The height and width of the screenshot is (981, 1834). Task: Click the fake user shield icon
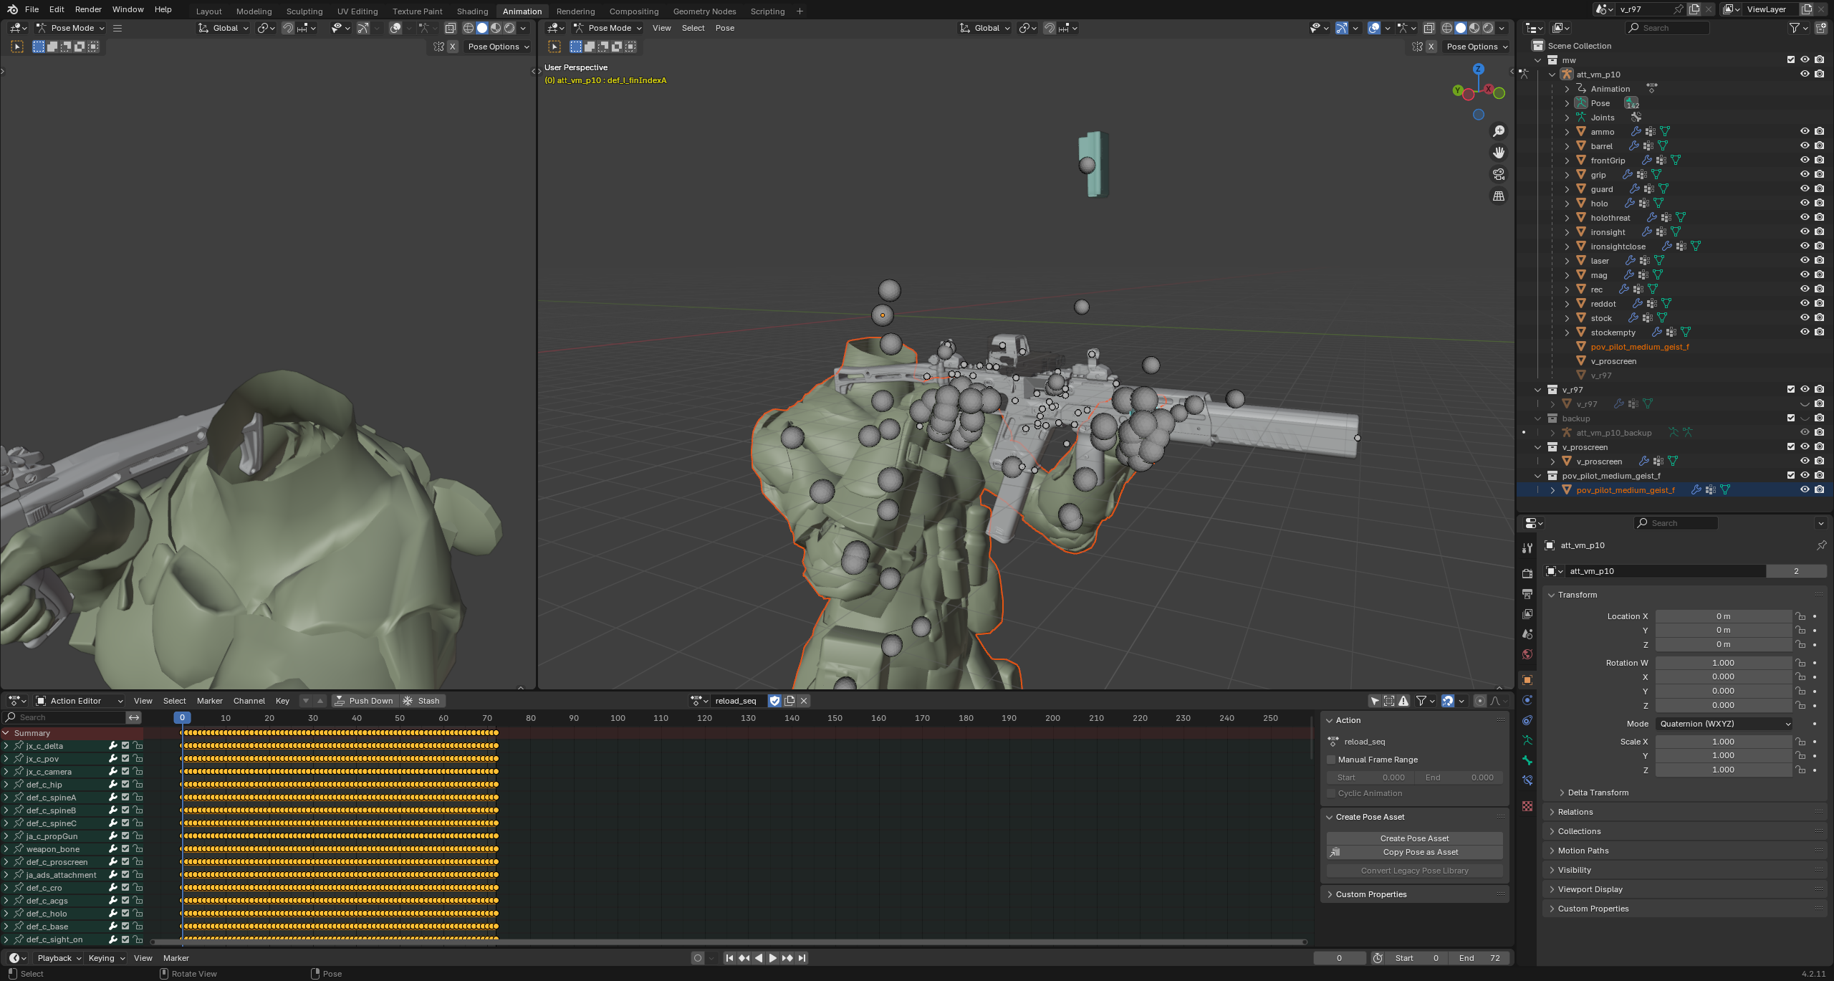pyautogui.click(x=774, y=701)
